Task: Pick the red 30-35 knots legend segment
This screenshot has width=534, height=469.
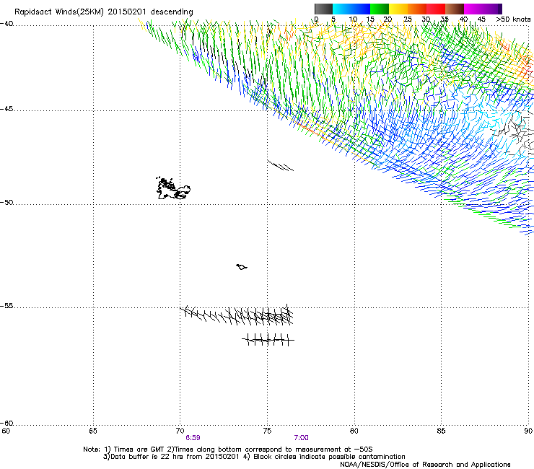Action: coord(436,9)
